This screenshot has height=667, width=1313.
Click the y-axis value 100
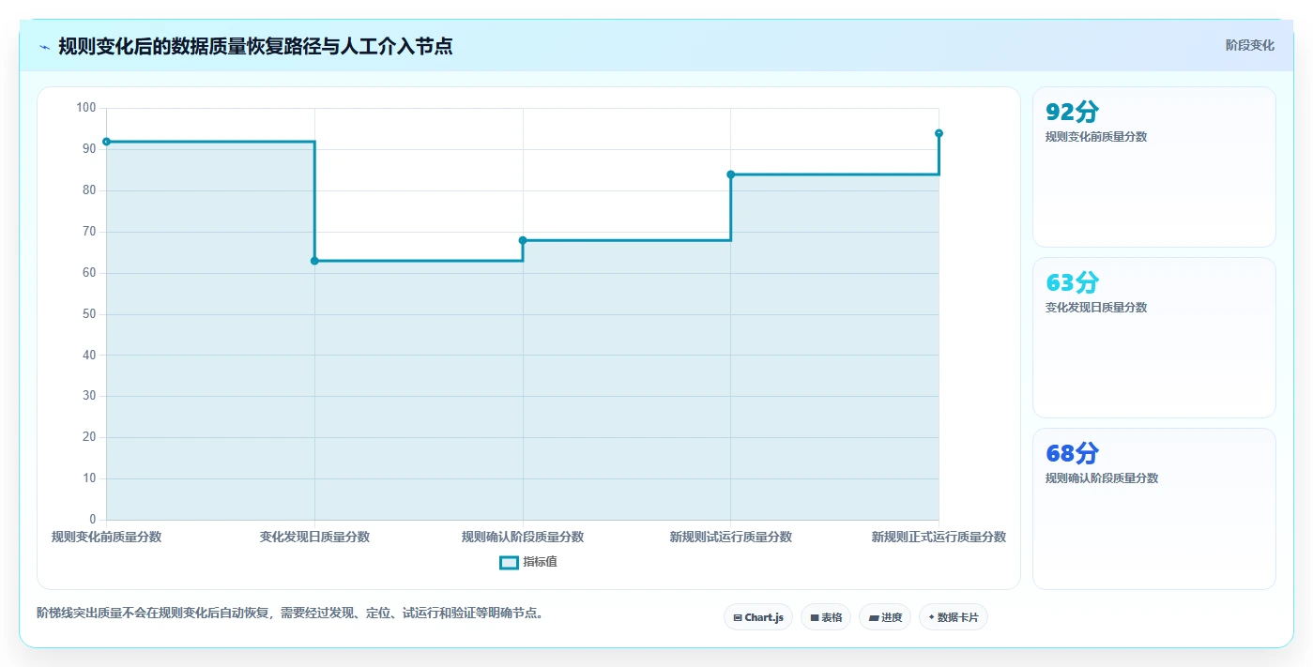(86, 108)
